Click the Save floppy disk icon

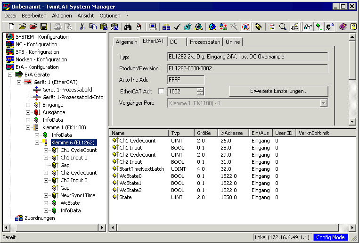(x=44, y=27)
